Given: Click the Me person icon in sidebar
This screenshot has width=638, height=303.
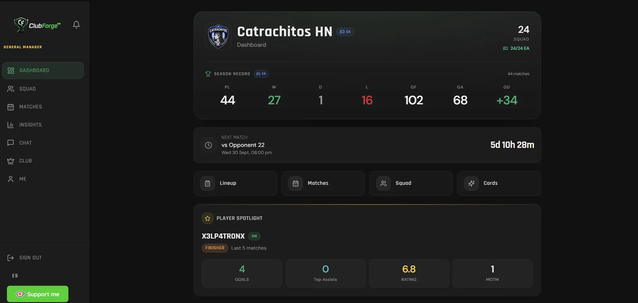Looking at the screenshot, I should pyautogui.click(x=11, y=179).
